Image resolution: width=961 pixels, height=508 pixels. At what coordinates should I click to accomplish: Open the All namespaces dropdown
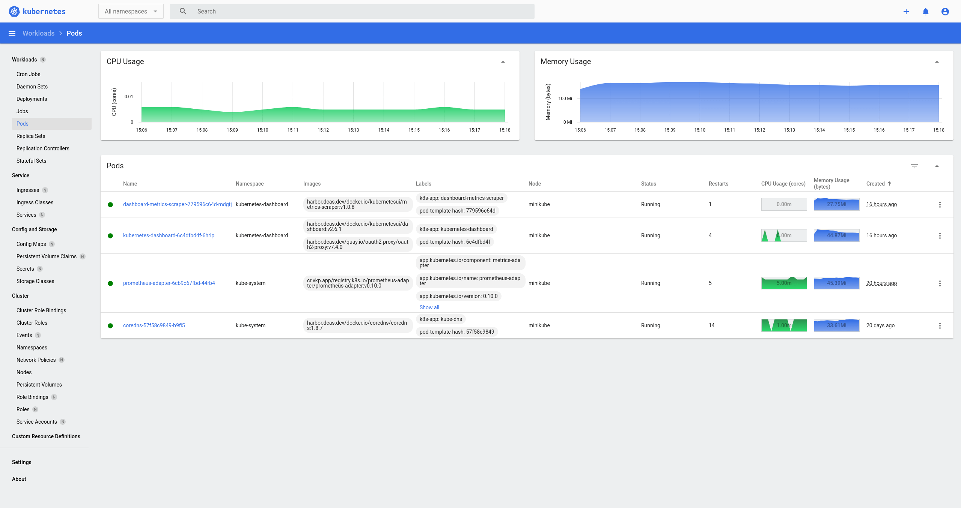click(131, 11)
